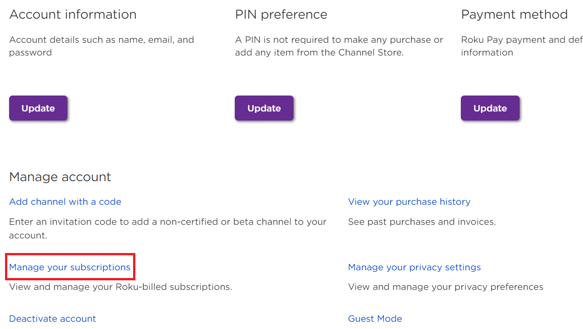Click the Roku-billed subscriptions description text

[x=120, y=287]
